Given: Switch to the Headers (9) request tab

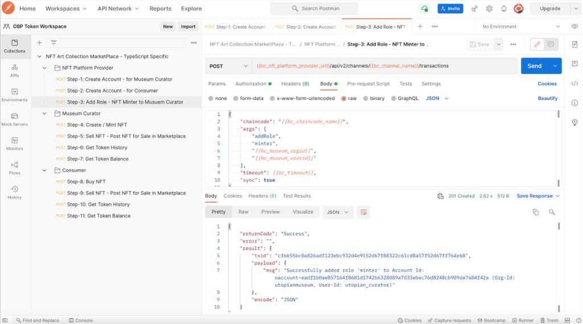Looking at the screenshot, I should coord(295,84).
